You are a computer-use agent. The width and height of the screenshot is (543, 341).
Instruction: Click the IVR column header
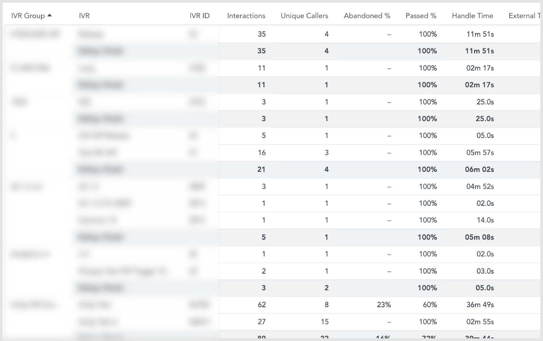tap(84, 16)
